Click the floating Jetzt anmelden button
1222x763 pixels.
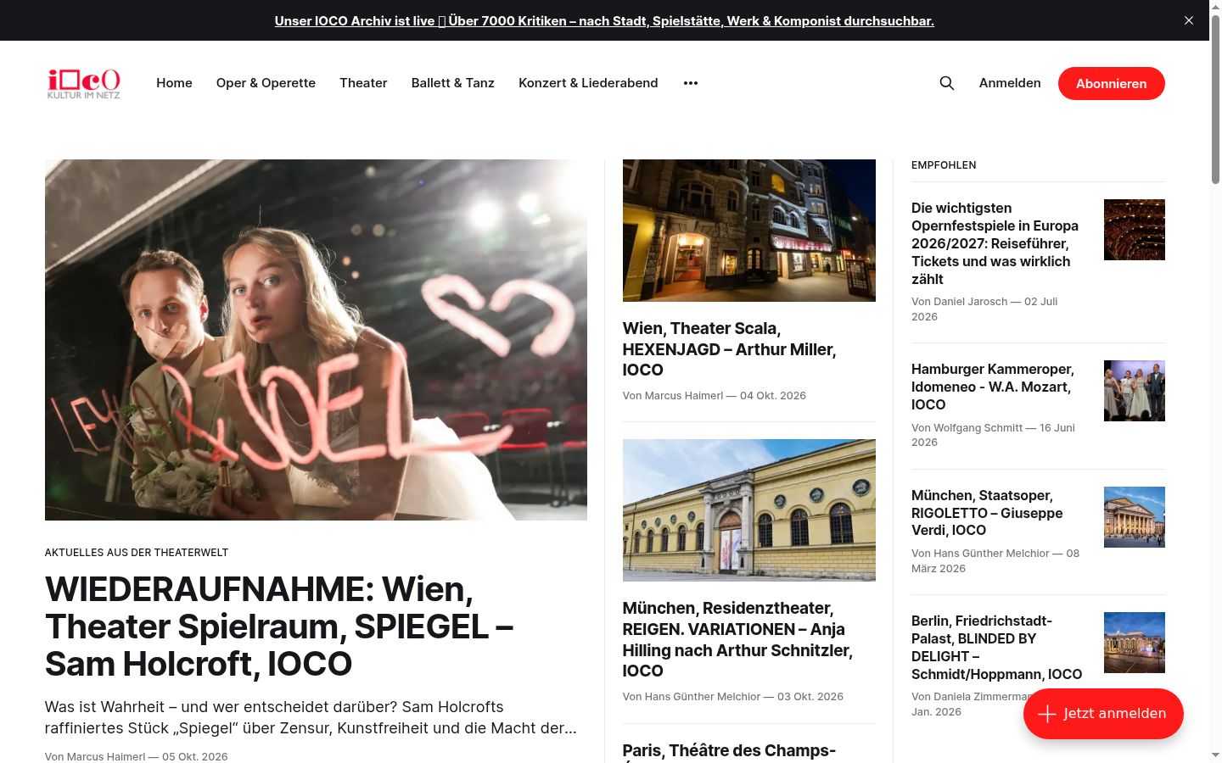click(1103, 714)
